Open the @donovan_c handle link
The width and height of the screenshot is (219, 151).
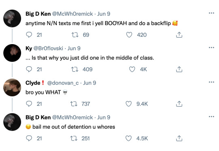[63, 83]
